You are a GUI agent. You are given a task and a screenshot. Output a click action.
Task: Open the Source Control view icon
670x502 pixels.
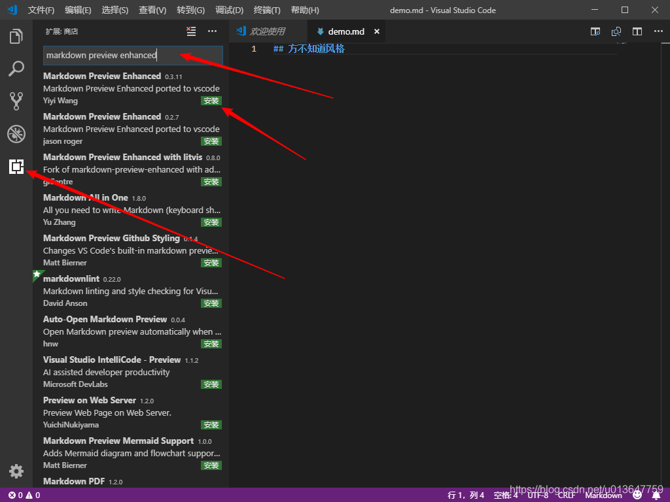16,101
